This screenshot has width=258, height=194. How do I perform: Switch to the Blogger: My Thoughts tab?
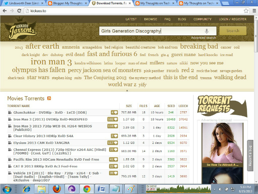(66, 3)
